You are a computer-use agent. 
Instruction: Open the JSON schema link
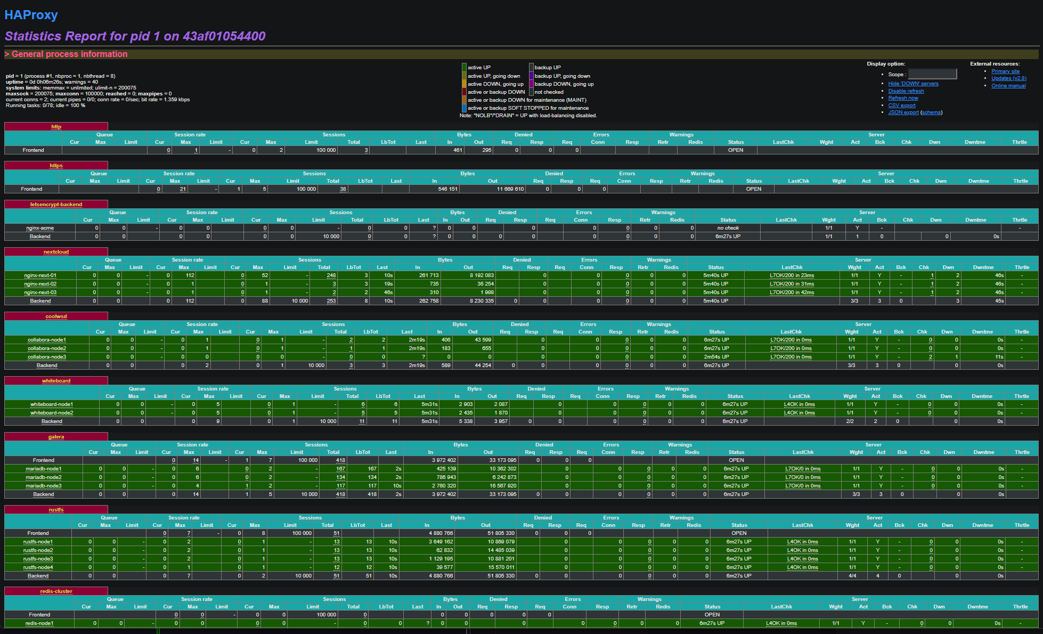(x=931, y=112)
